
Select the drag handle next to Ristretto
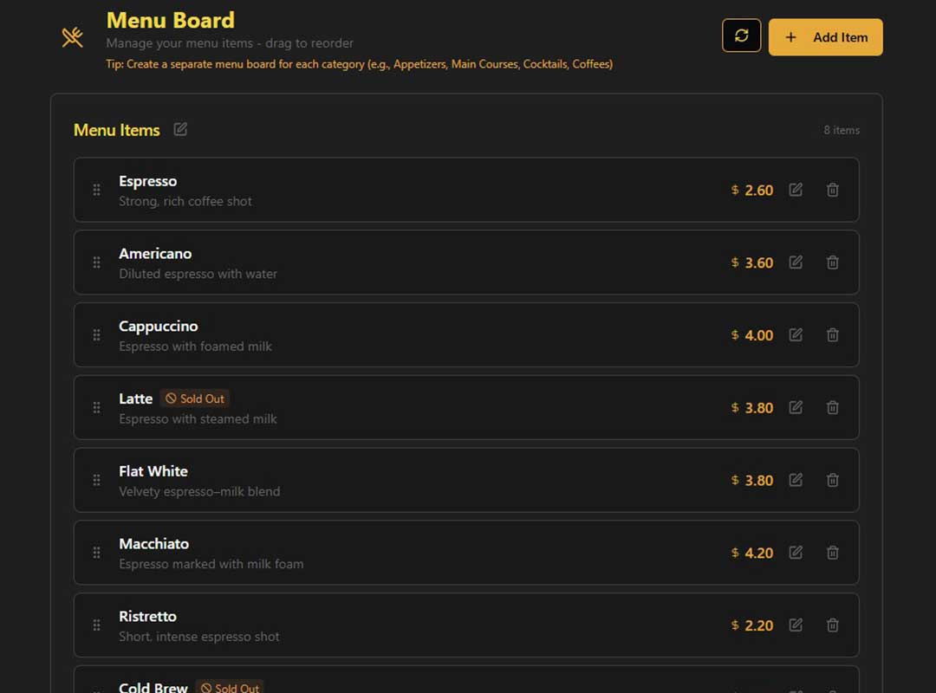click(x=95, y=625)
